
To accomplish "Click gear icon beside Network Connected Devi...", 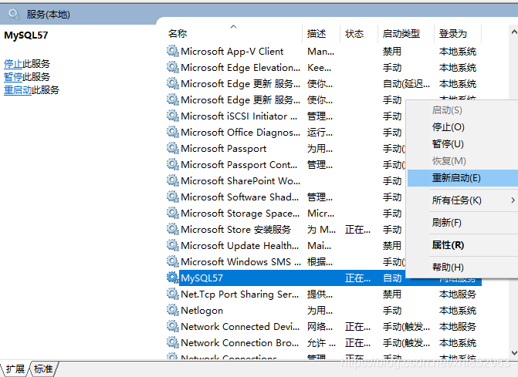I will point(172,326).
